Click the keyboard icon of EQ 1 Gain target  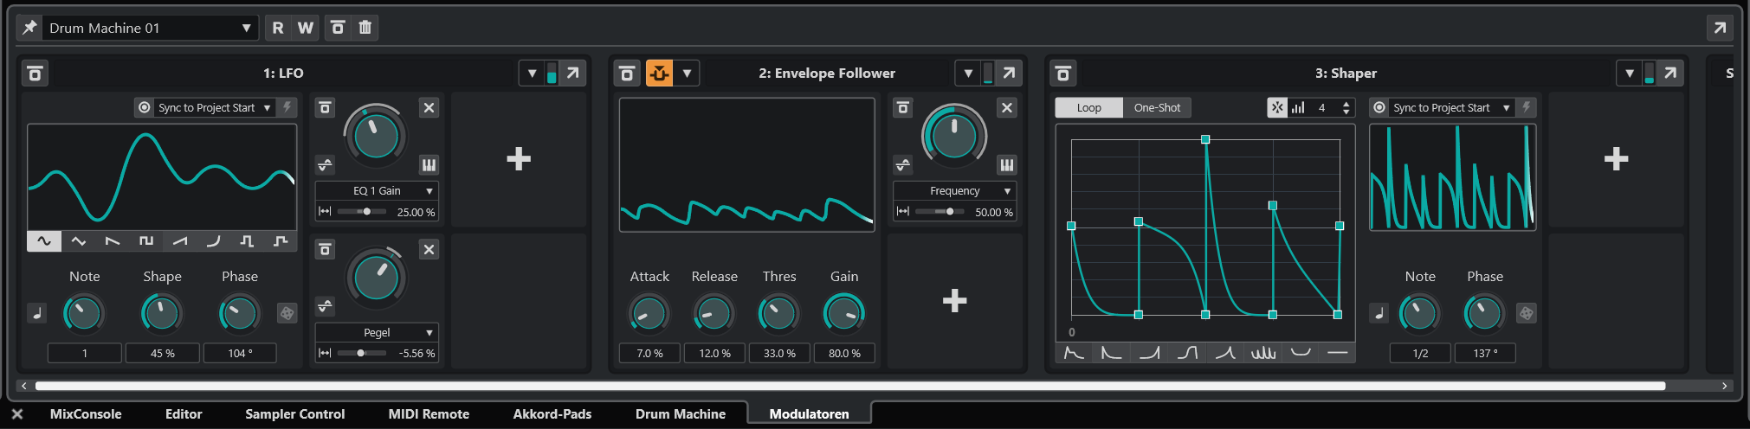tap(429, 165)
